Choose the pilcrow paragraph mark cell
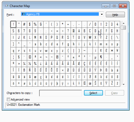The image size is (134, 122). point(101,57)
